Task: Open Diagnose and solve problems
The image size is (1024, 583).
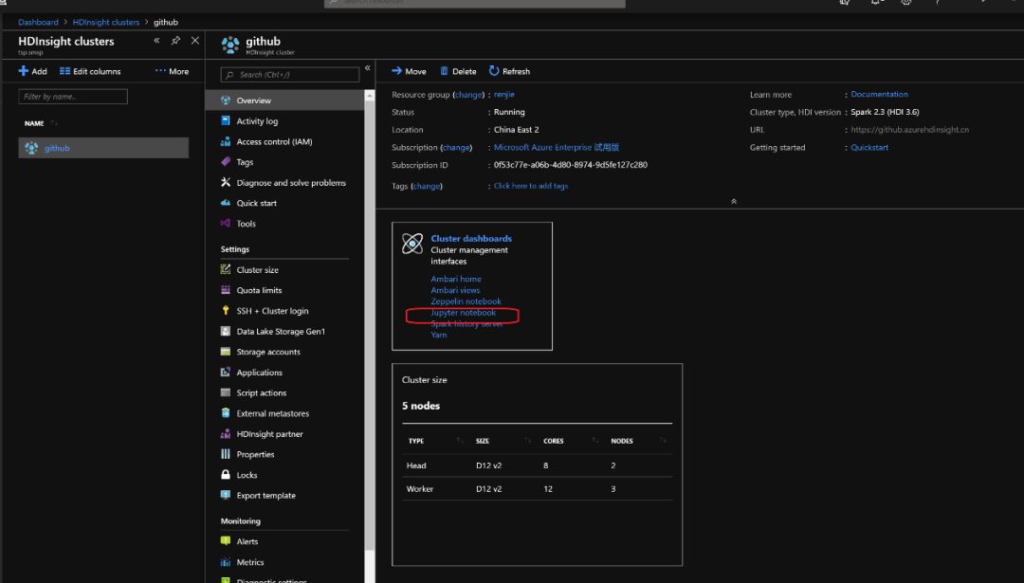Action: pyautogui.click(x=290, y=183)
